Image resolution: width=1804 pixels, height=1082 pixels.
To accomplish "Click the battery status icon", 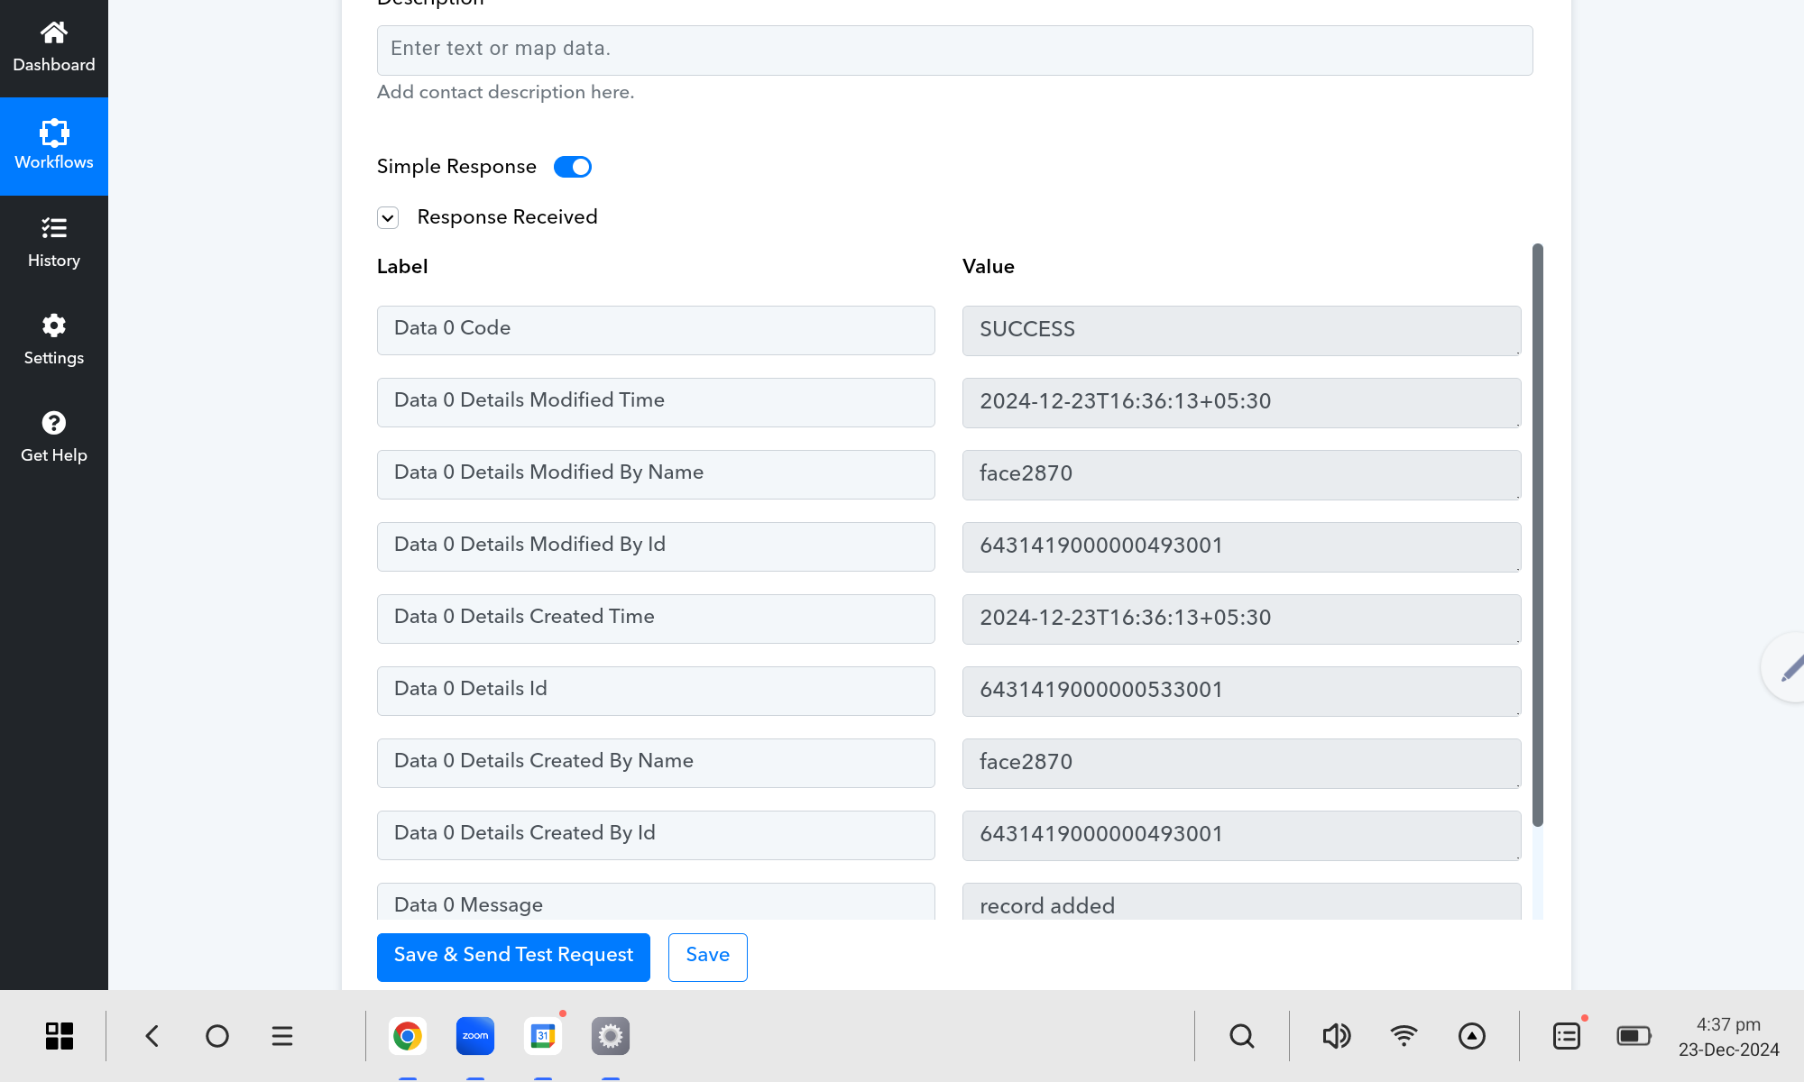I will pos(1634,1036).
